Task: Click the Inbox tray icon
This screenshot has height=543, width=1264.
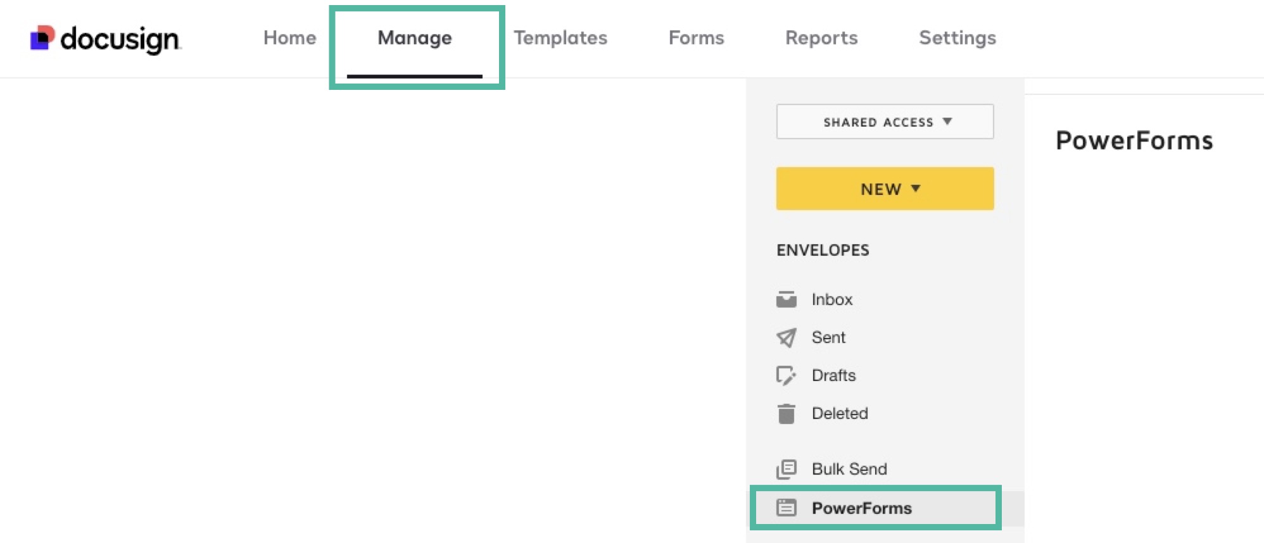Action: (786, 299)
